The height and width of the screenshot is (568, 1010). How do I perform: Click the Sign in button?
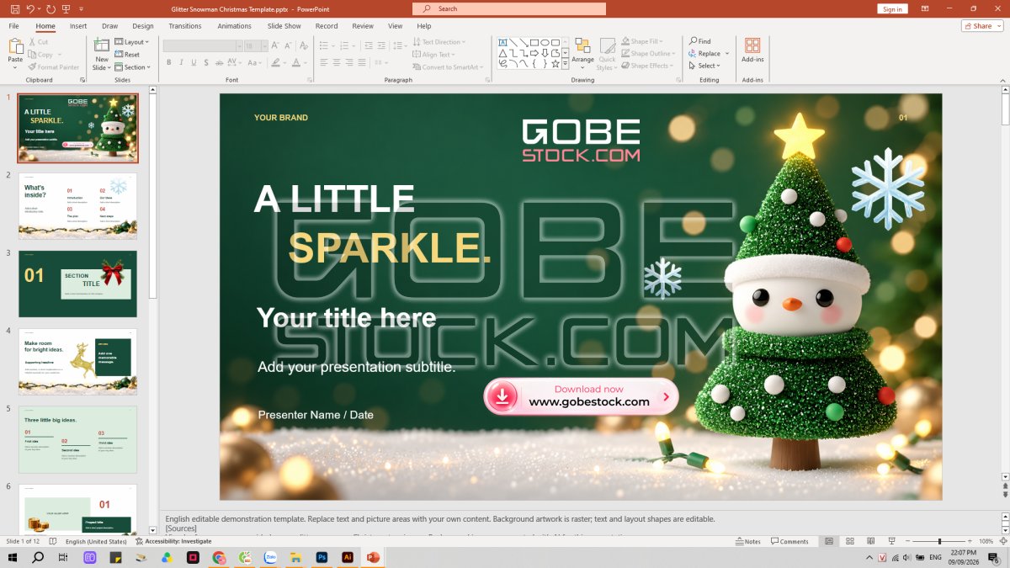[x=892, y=8]
